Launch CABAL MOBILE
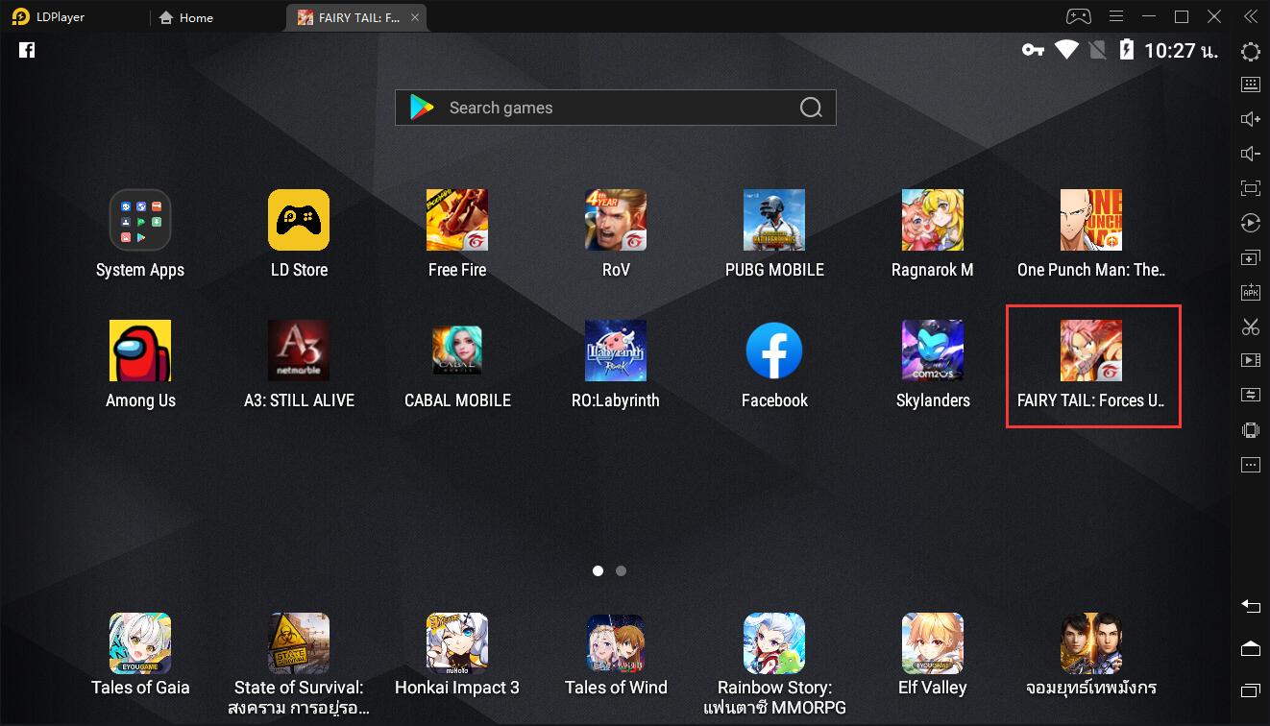 point(457,351)
